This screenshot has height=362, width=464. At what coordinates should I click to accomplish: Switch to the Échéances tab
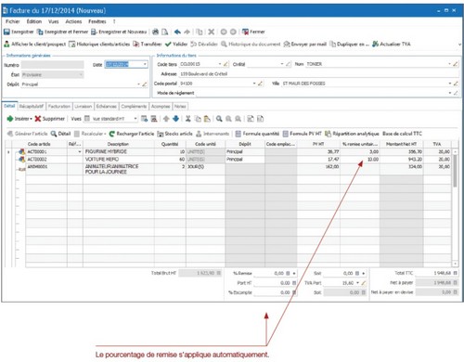pyautogui.click(x=107, y=107)
